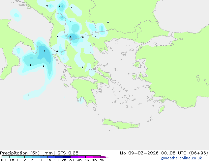Click the 2–5 mm legend color swatch
209x161 pixels.
[28, 157]
